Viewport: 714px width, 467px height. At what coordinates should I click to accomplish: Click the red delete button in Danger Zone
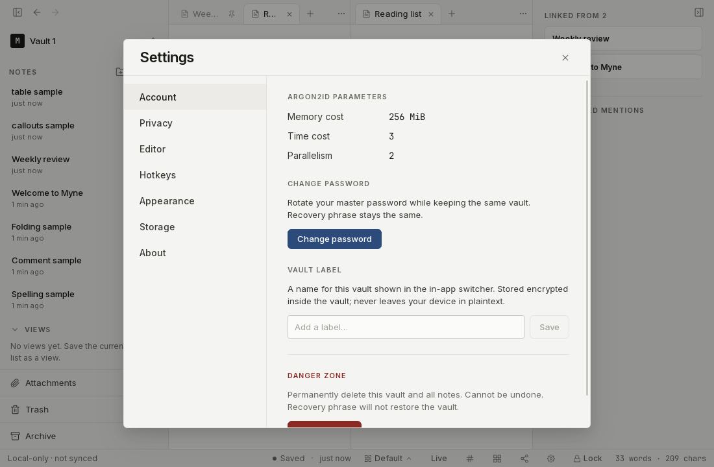324,424
